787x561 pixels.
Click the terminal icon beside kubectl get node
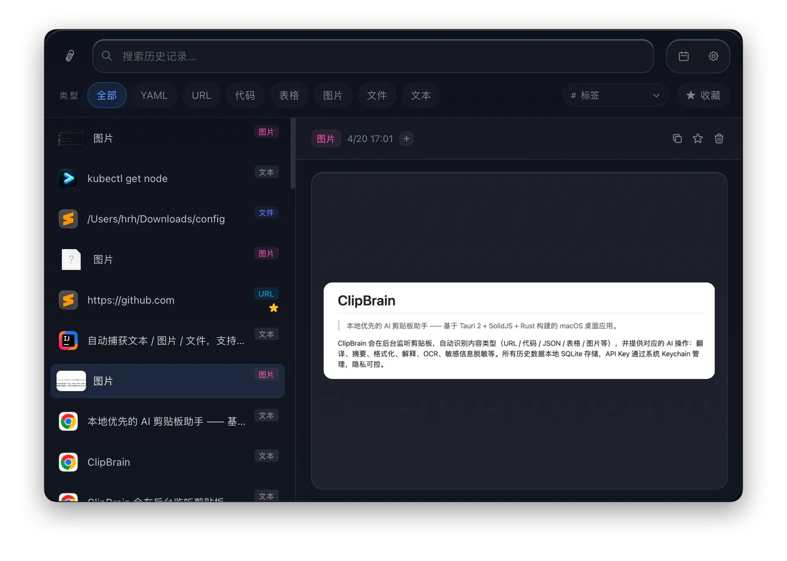pyautogui.click(x=68, y=178)
